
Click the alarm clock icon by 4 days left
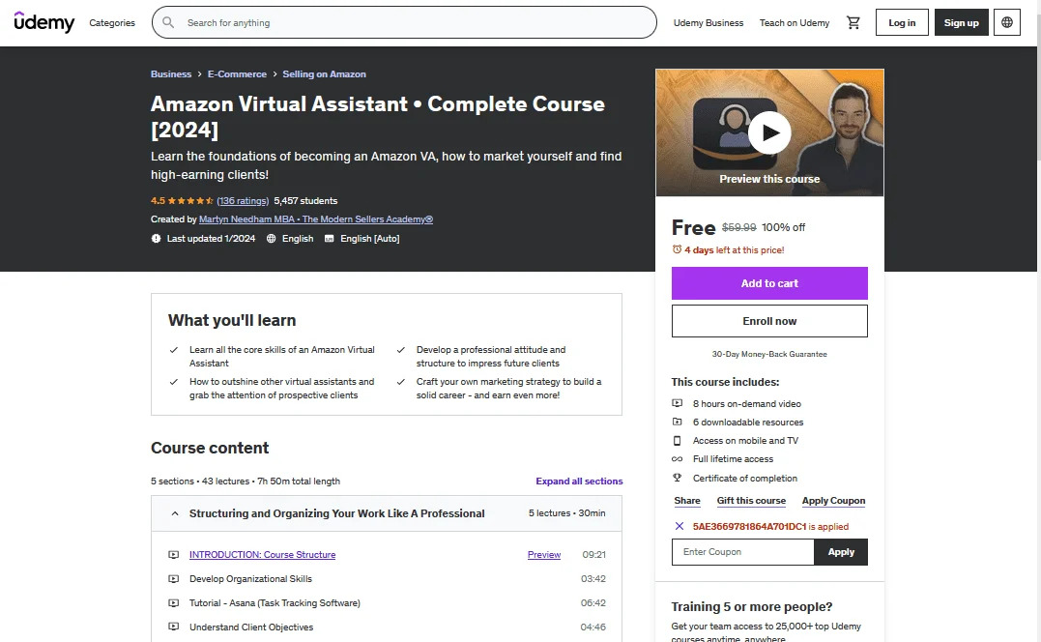point(677,249)
